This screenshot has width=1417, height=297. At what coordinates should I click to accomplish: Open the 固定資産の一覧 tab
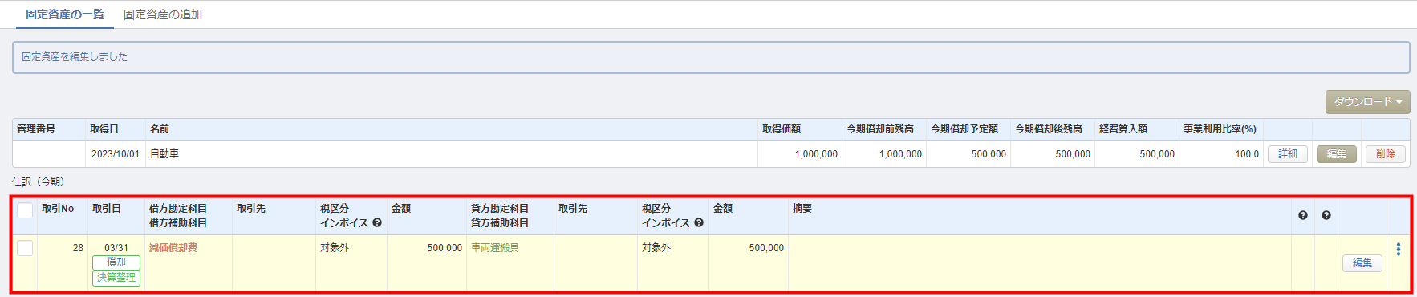tap(65, 14)
